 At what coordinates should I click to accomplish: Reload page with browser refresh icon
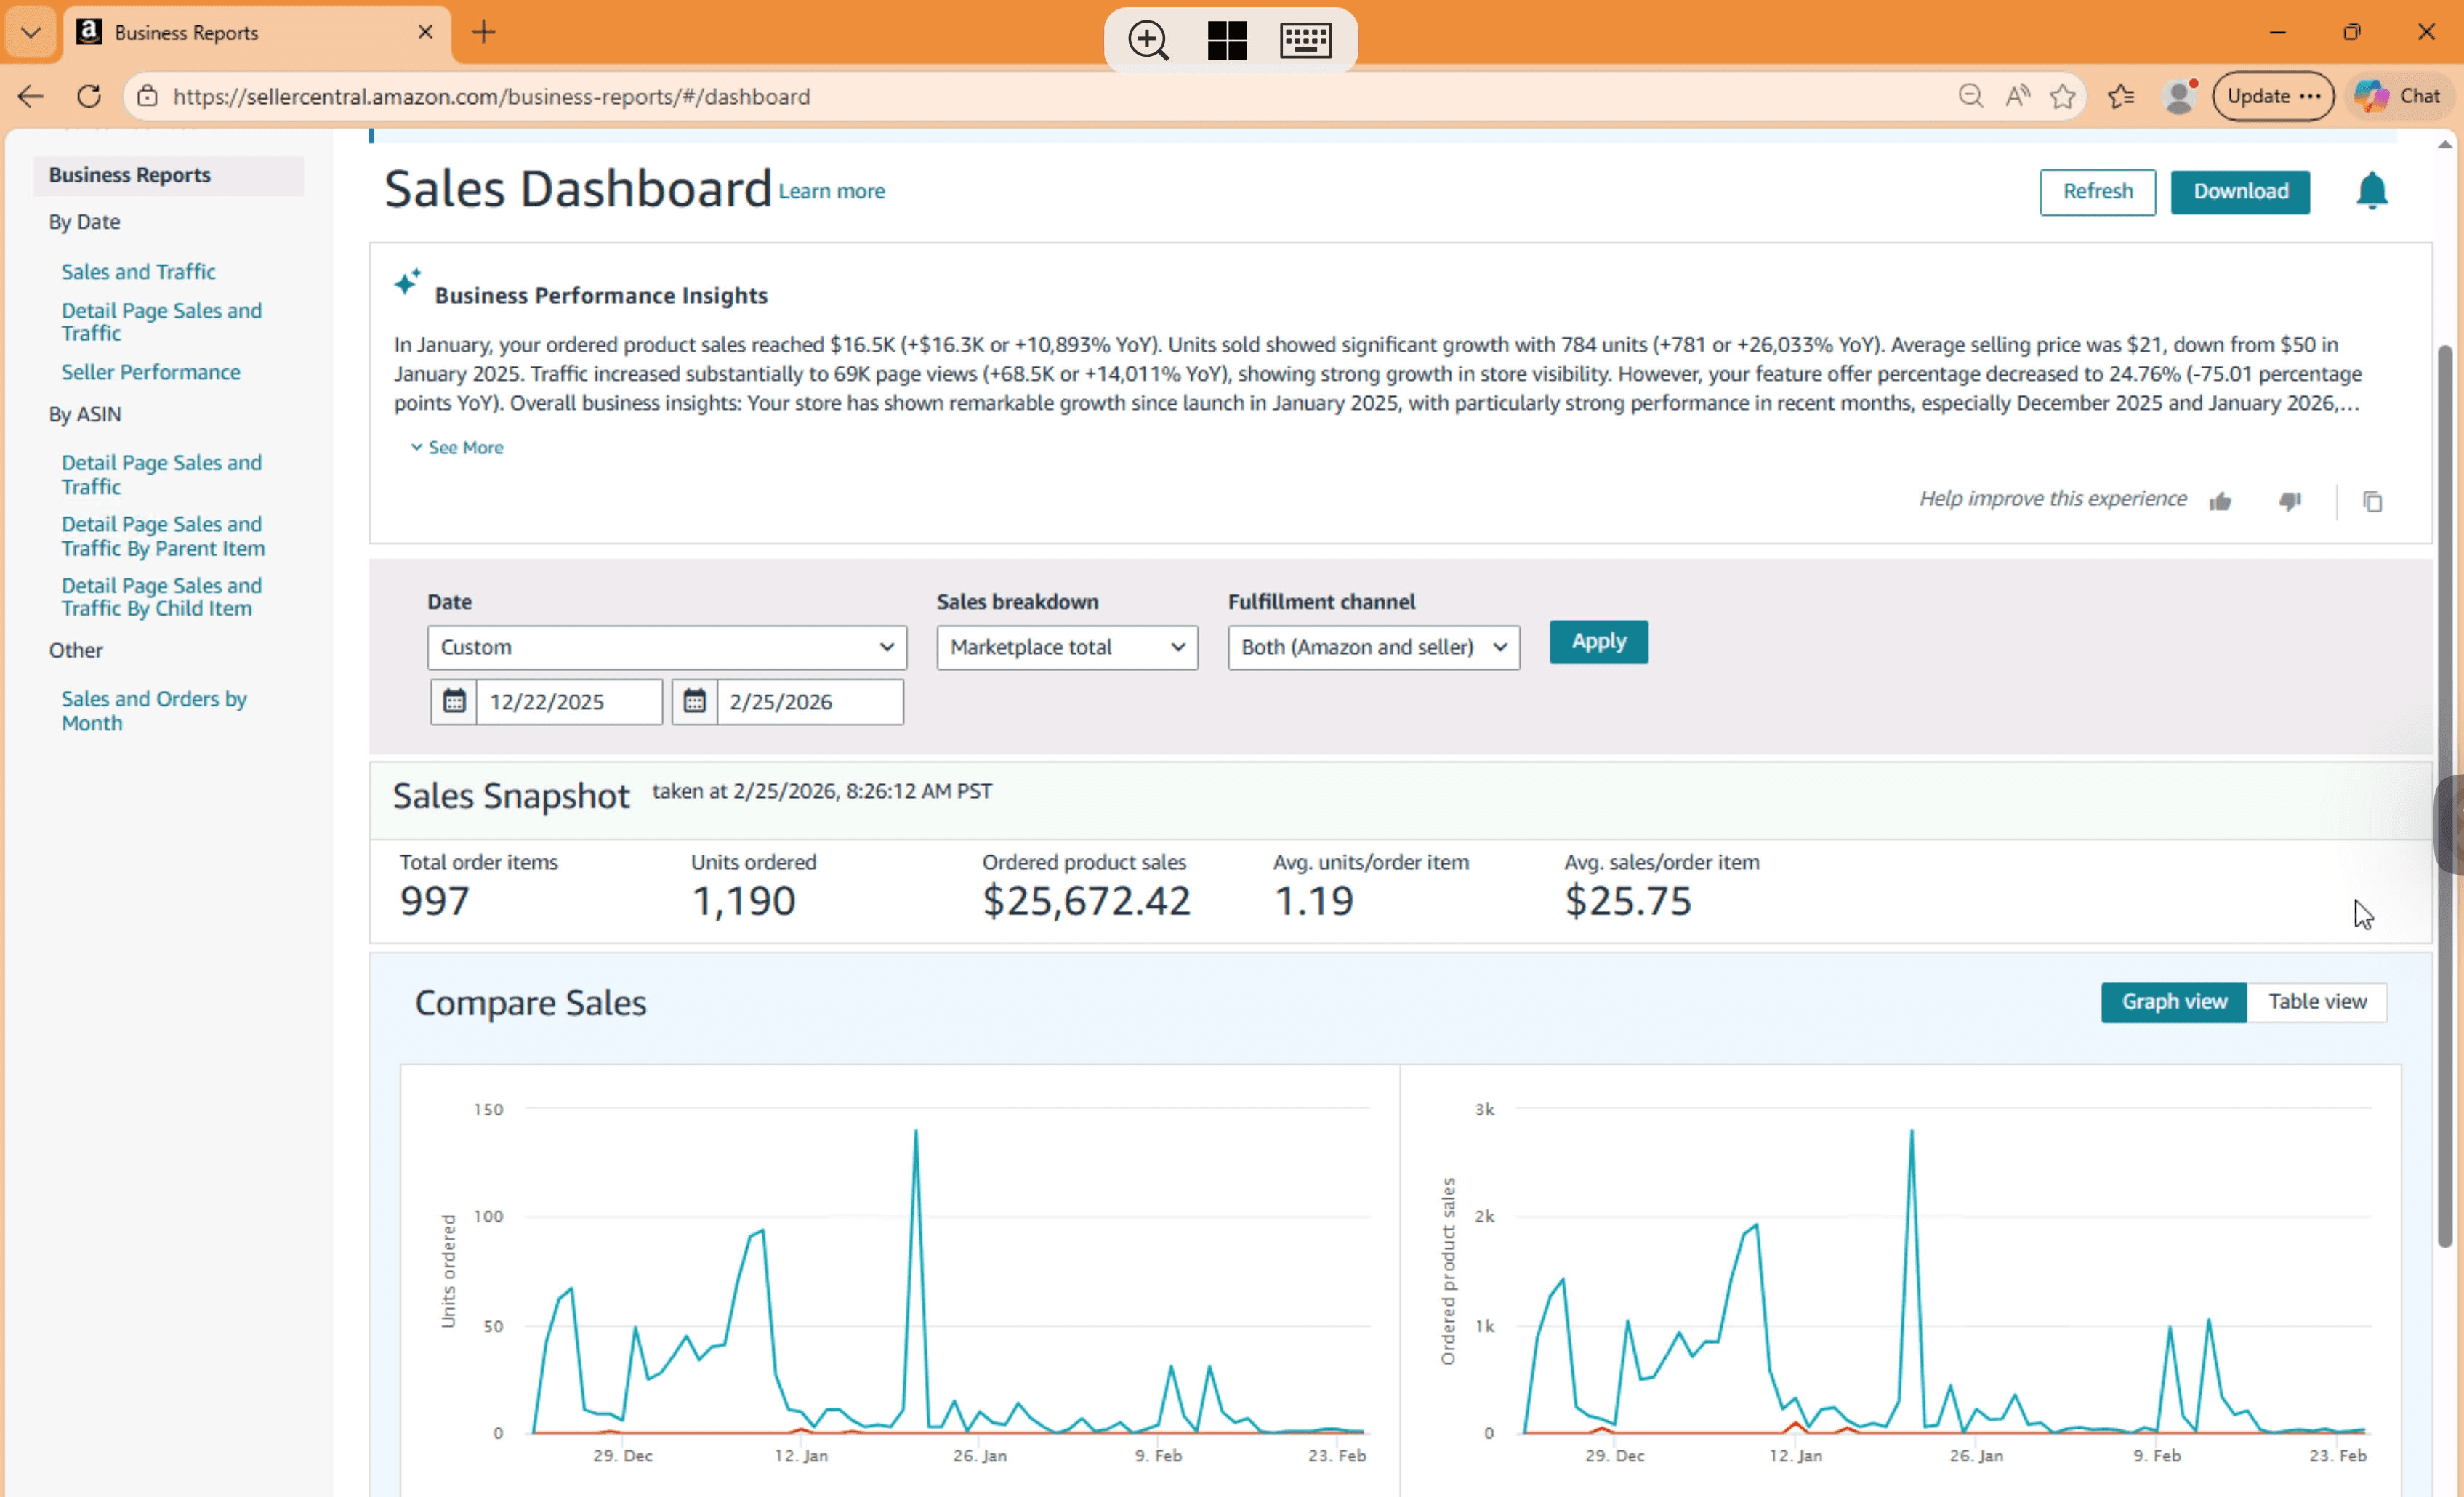coord(89,96)
